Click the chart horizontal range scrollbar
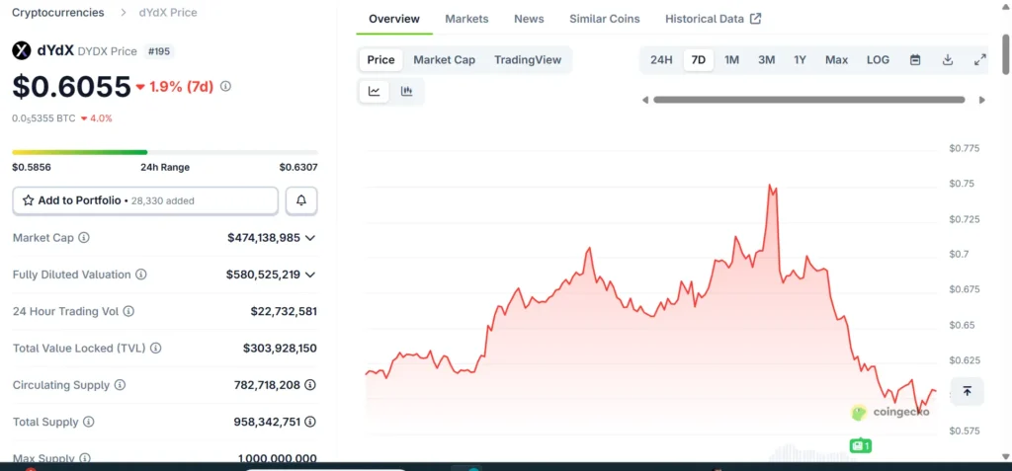 point(808,100)
